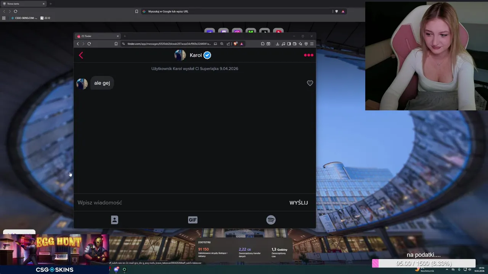
Task: Open Brave Shields in the Tinder window
Action: (236, 44)
